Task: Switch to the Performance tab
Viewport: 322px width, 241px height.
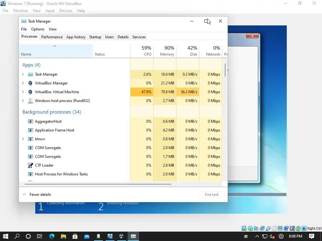Action: coord(52,37)
